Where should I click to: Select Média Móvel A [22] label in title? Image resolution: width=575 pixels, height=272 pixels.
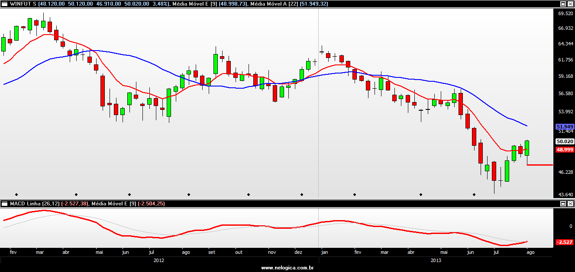pyautogui.click(x=274, y=3)
